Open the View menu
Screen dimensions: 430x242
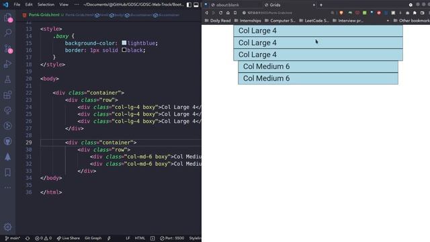64,5
